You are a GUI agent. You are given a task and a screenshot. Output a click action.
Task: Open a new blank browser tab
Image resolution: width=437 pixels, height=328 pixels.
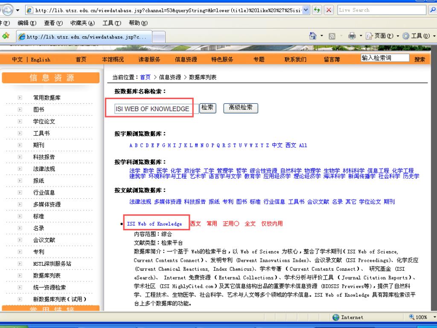pyautogui.click(x=159, y=37)
